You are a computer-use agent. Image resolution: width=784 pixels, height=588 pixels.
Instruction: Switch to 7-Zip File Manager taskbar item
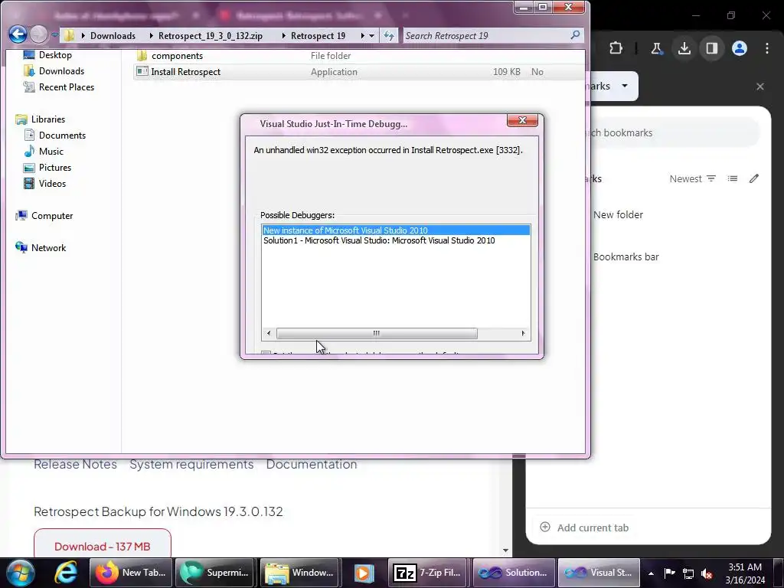(427, 573)
